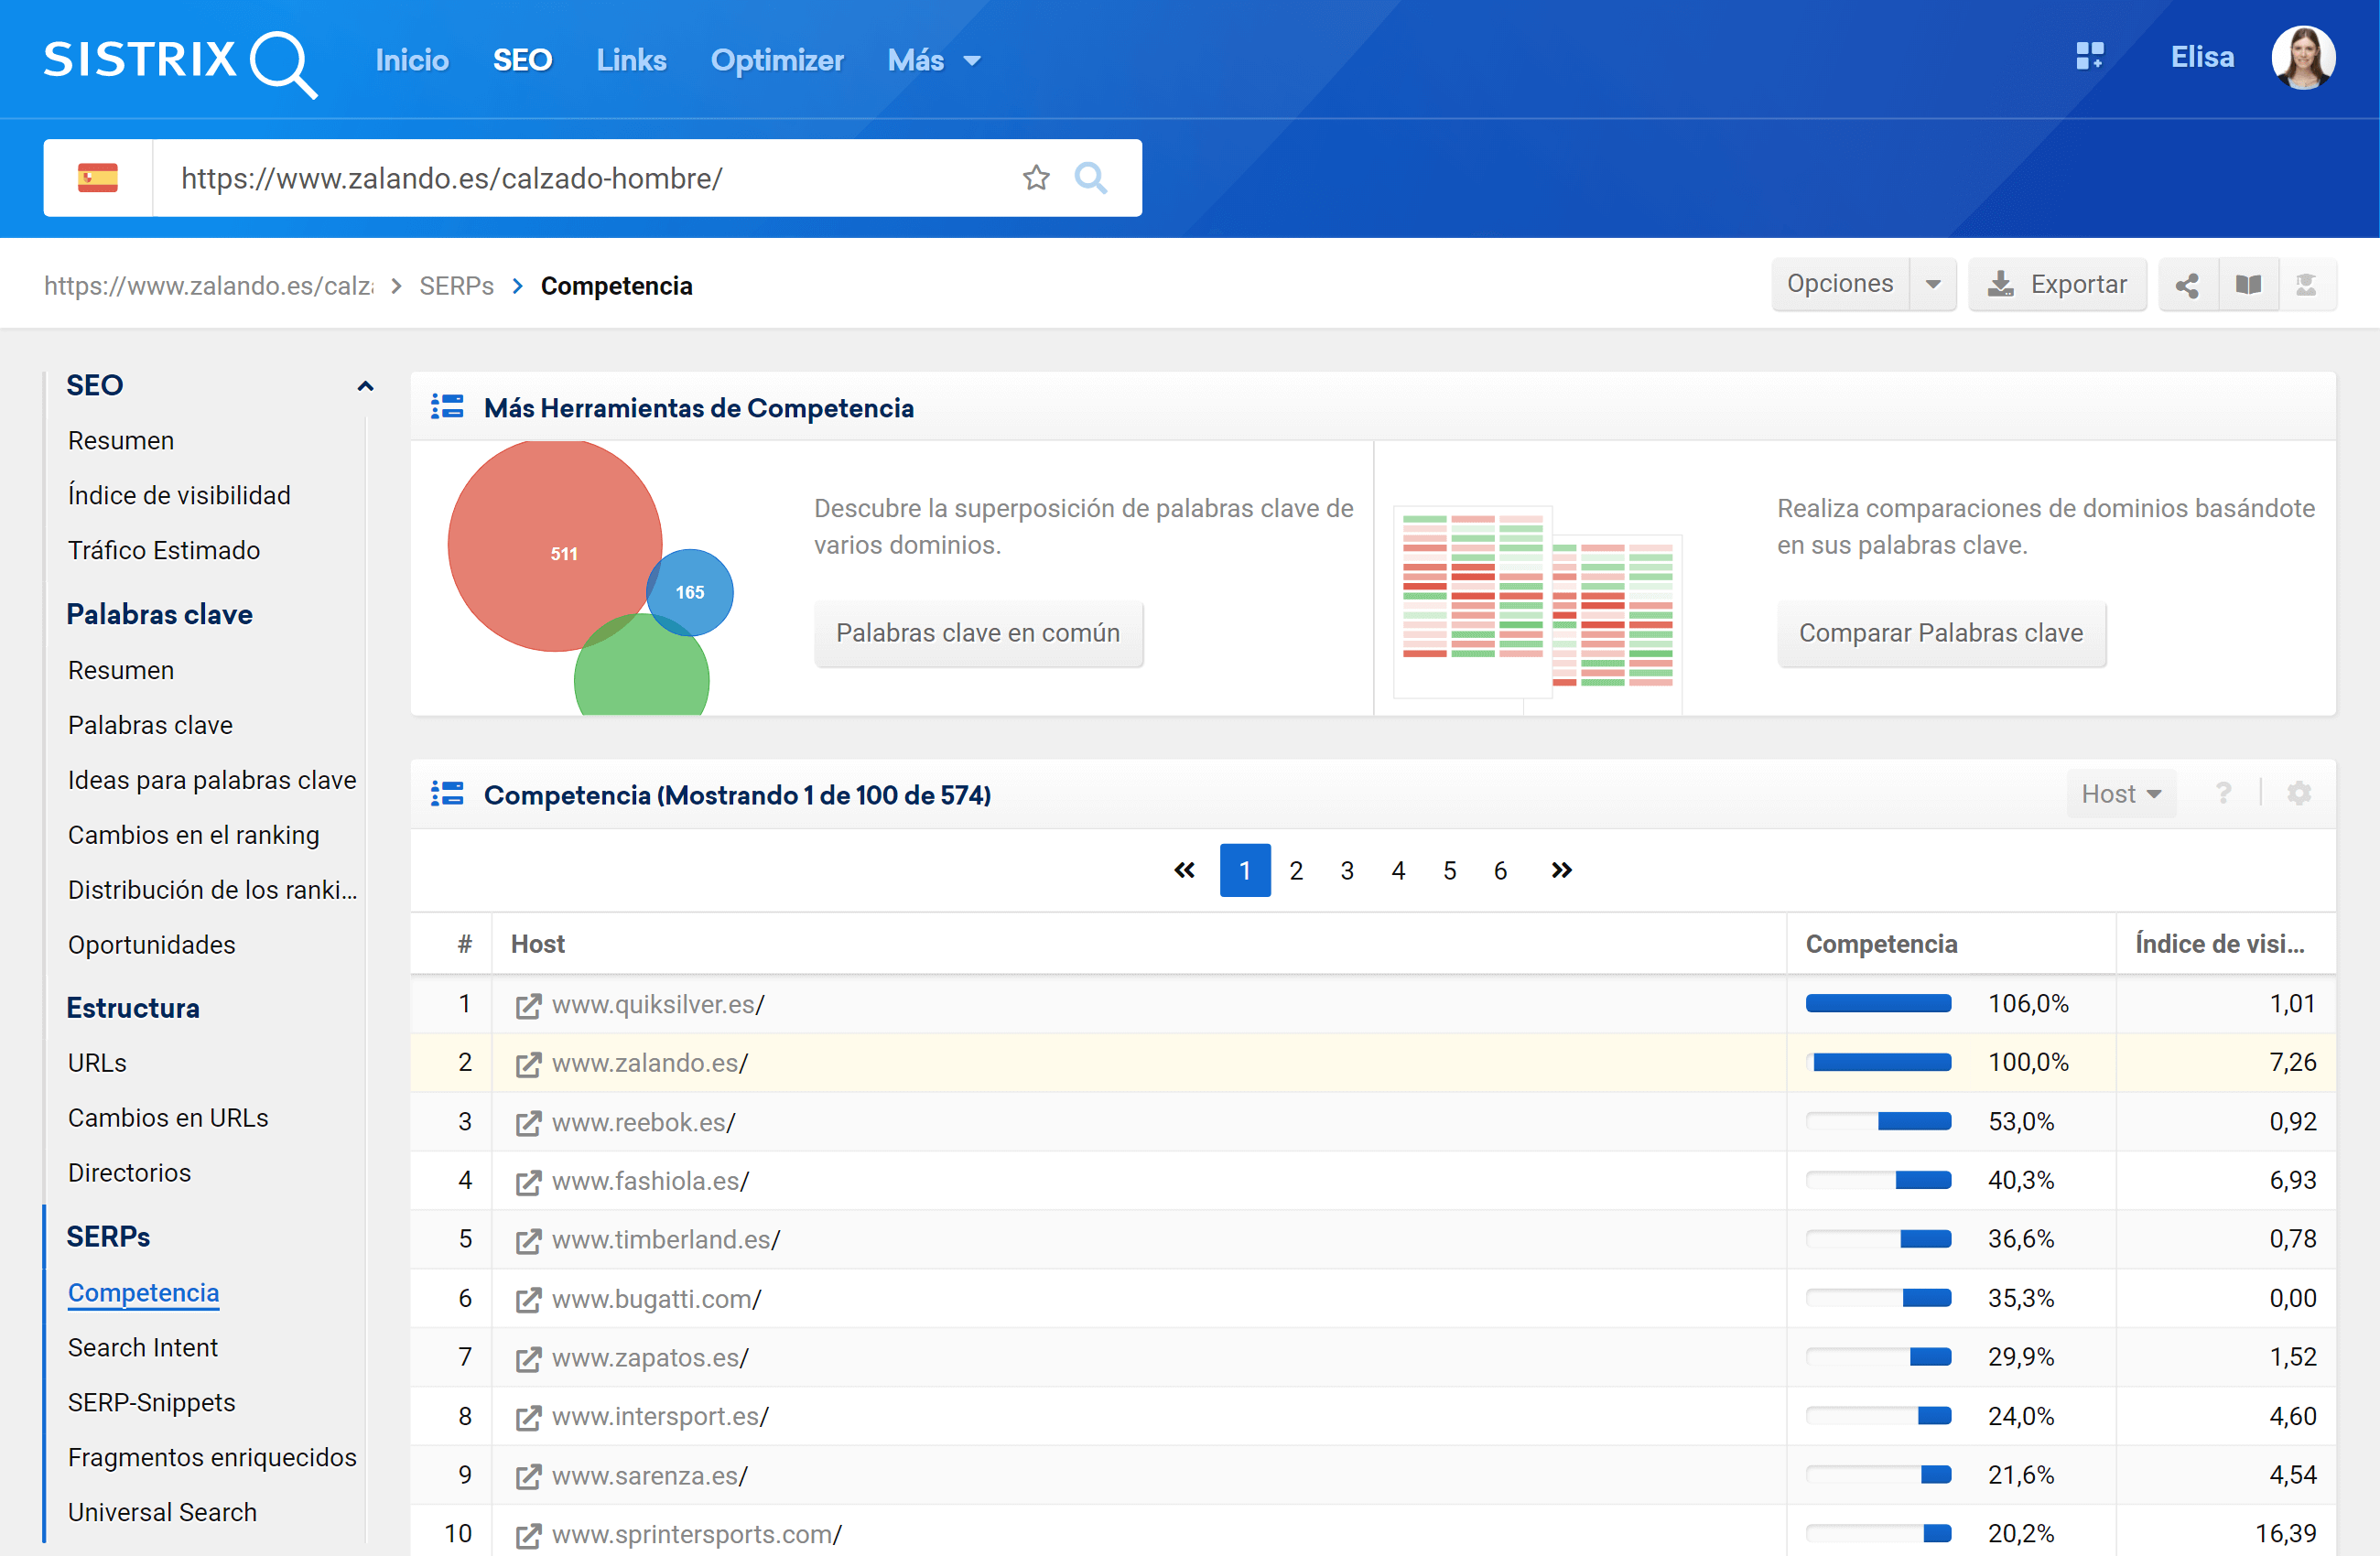The height and width of the screenshot is (1556, 2380).
Task: Open the Inicio tab
Action: click(411, 60)
